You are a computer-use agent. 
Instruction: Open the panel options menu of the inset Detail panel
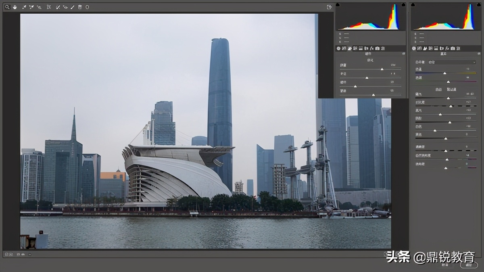coord(404,54)
